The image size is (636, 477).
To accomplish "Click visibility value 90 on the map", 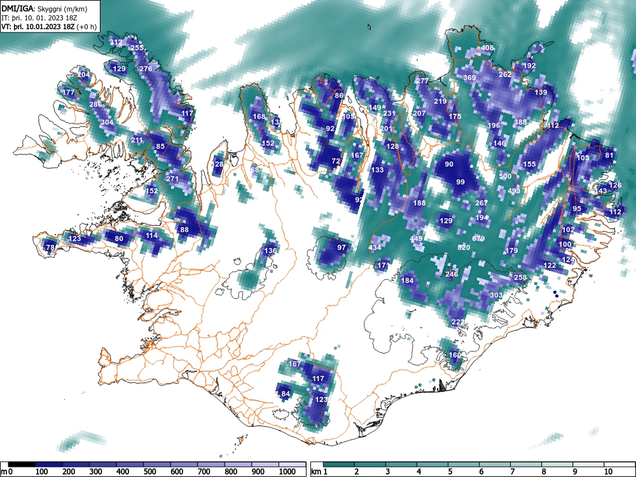I will click(x=449, y=164).
